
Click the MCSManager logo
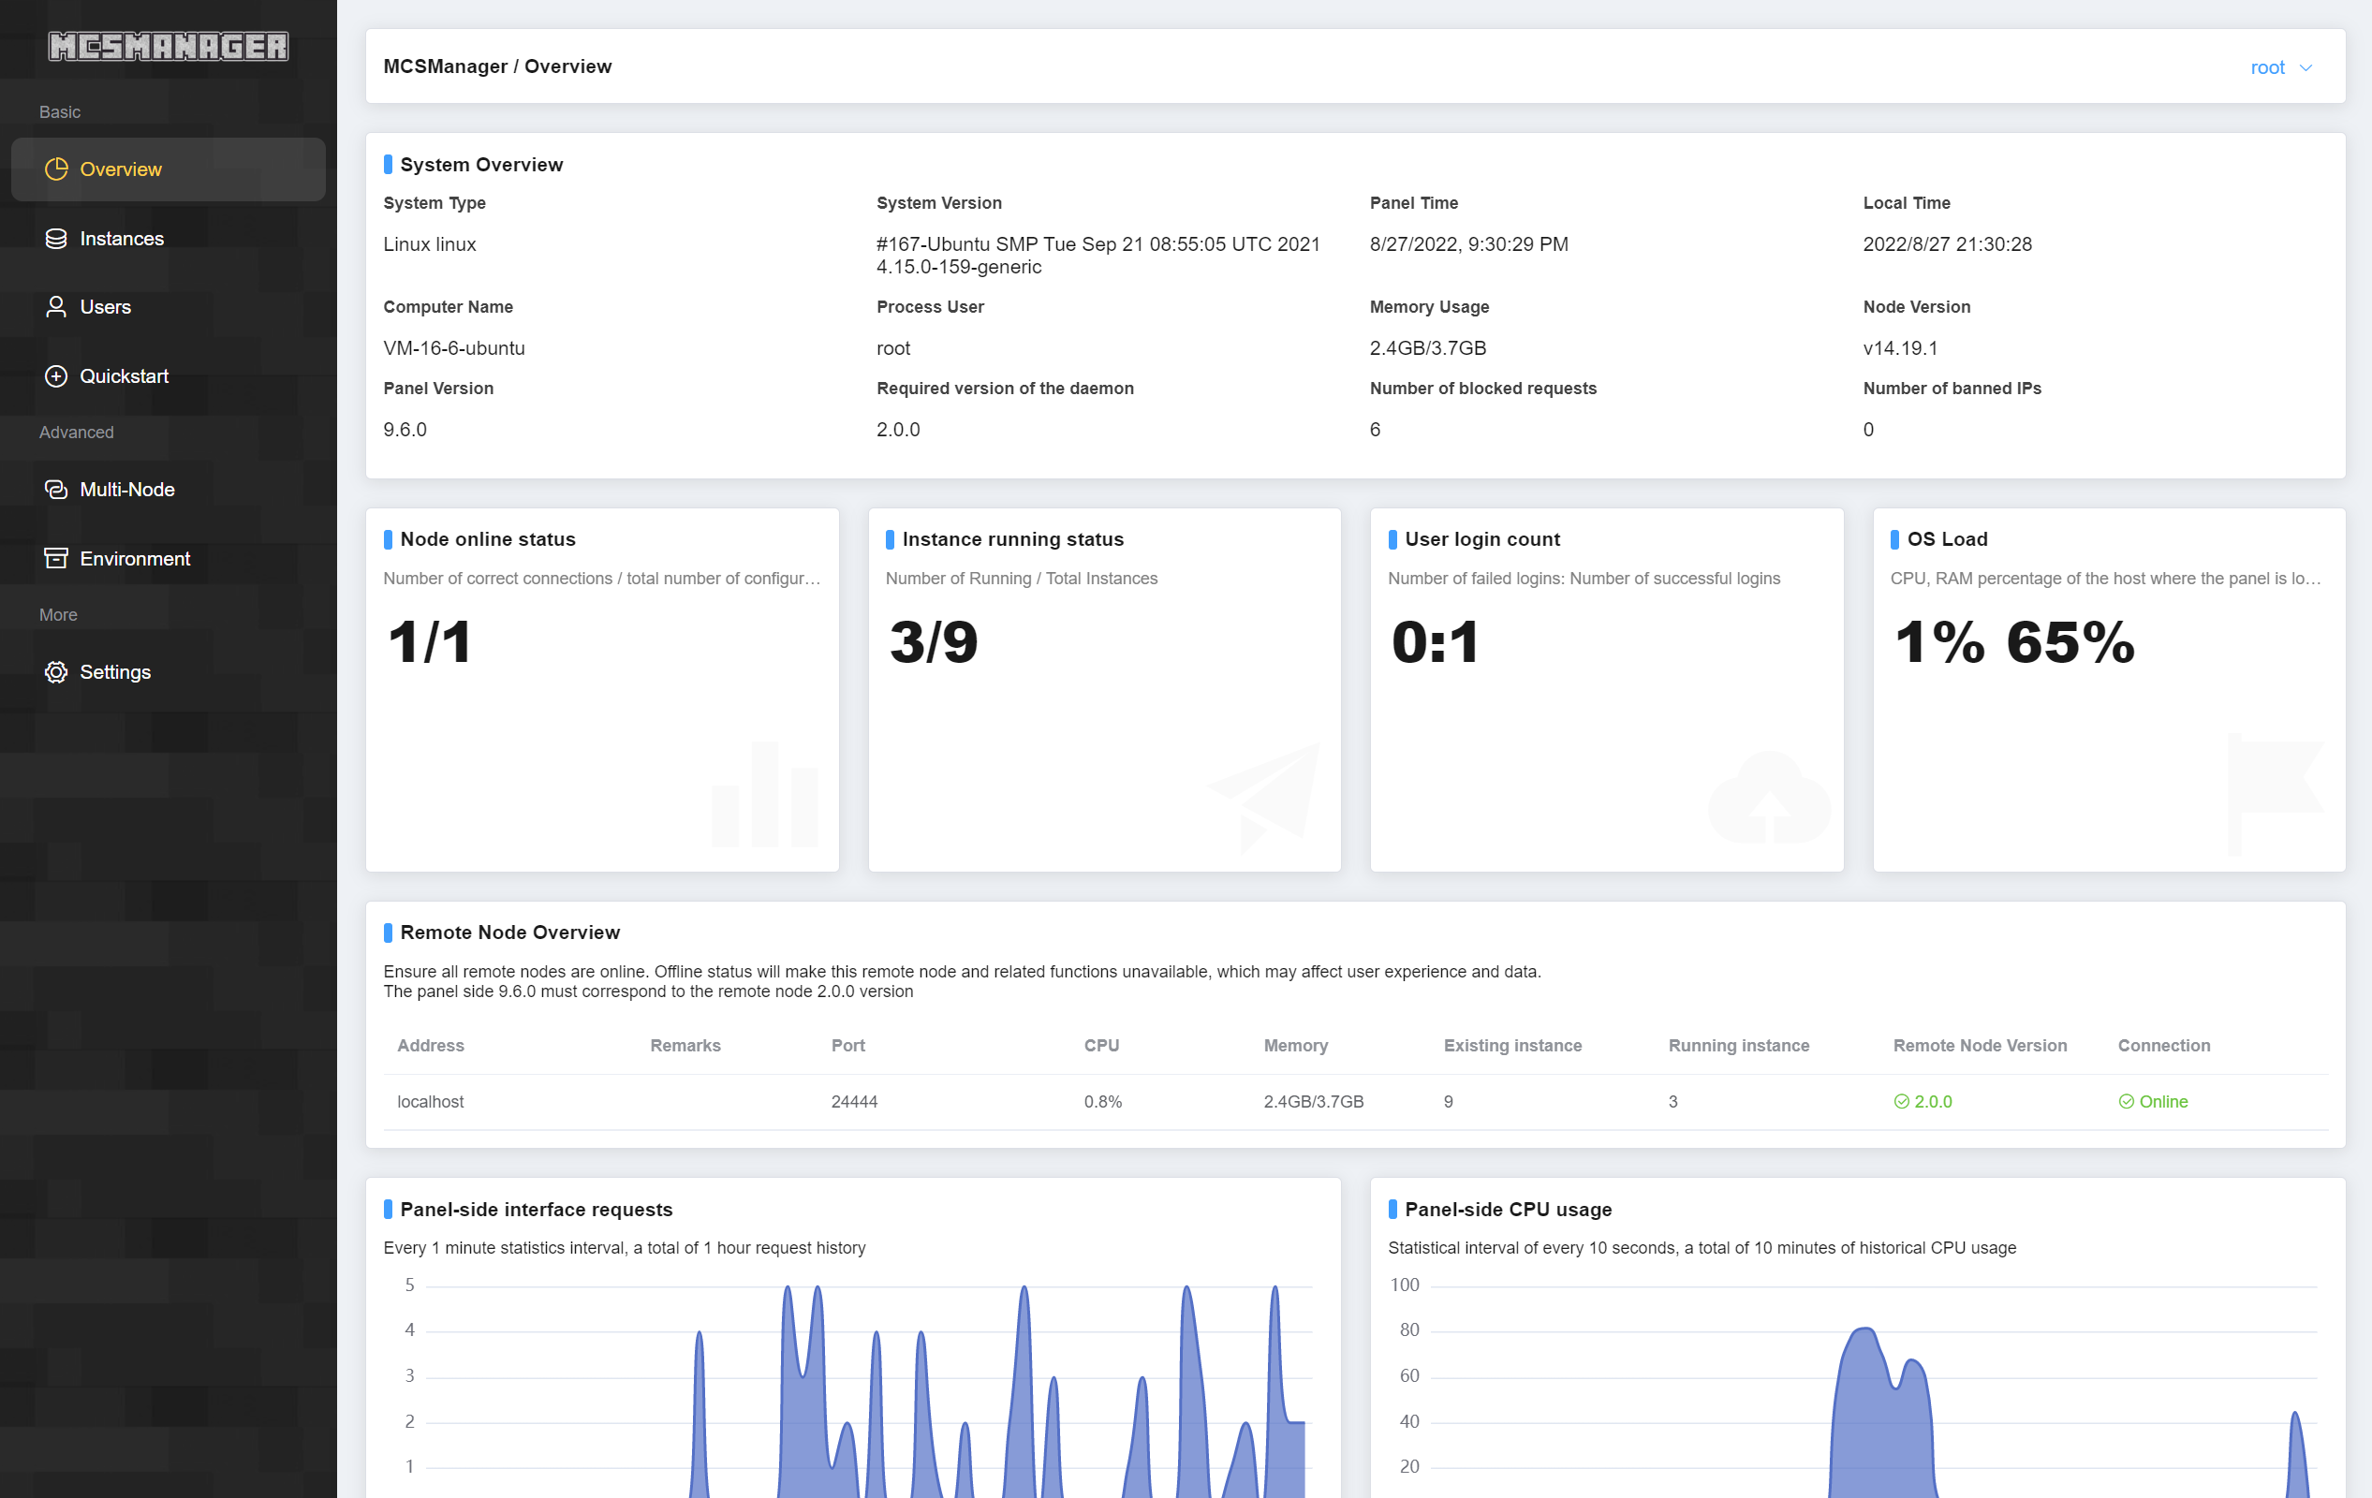coord(169,45)
